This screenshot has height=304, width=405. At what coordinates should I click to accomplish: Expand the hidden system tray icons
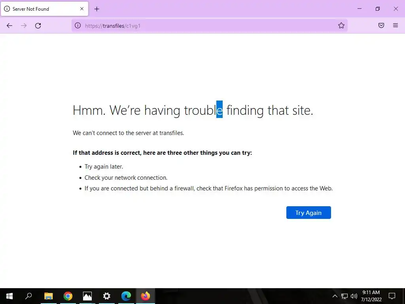coord(335,296)
